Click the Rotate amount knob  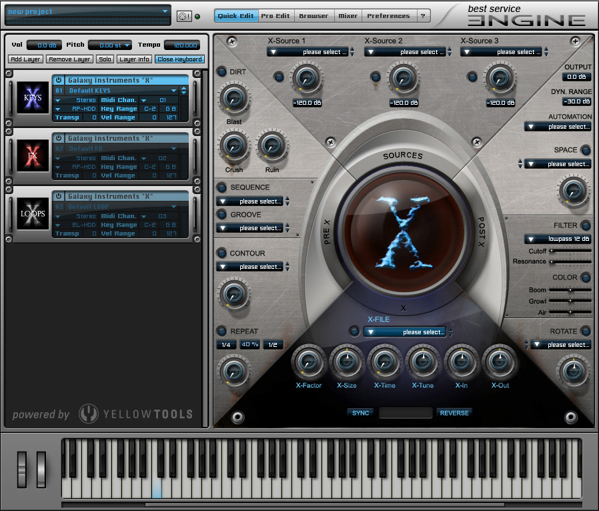(x=573, y=371)
